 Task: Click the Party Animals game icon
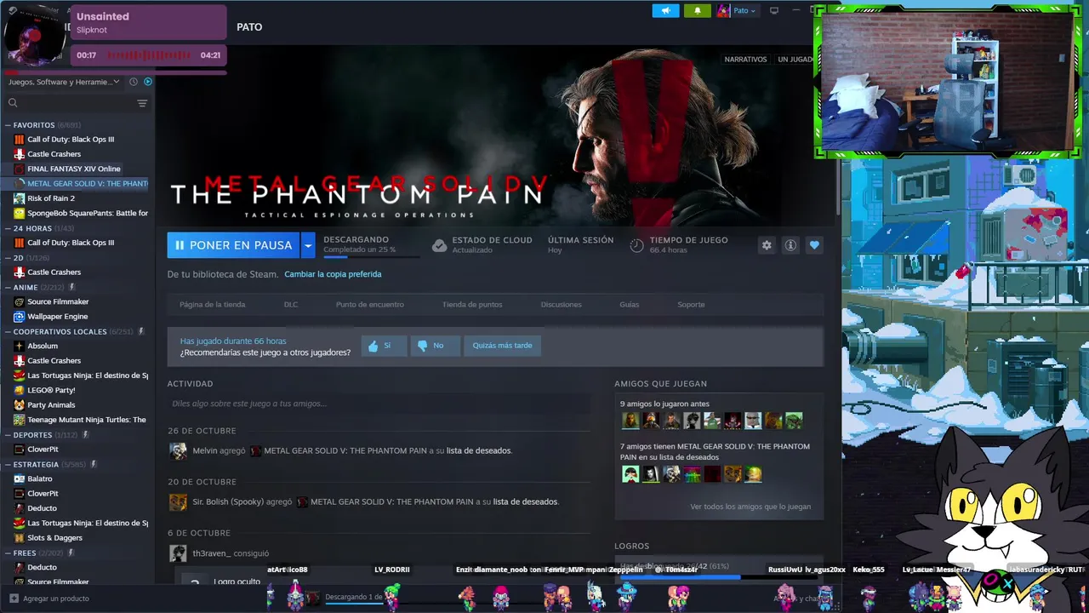point(19,405)
